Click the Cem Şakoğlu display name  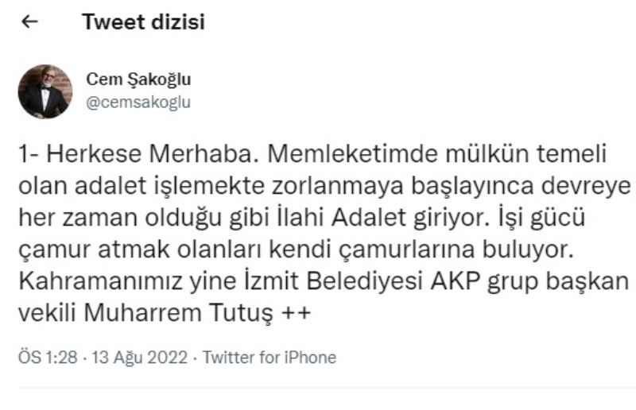click(x=138, y=80)
